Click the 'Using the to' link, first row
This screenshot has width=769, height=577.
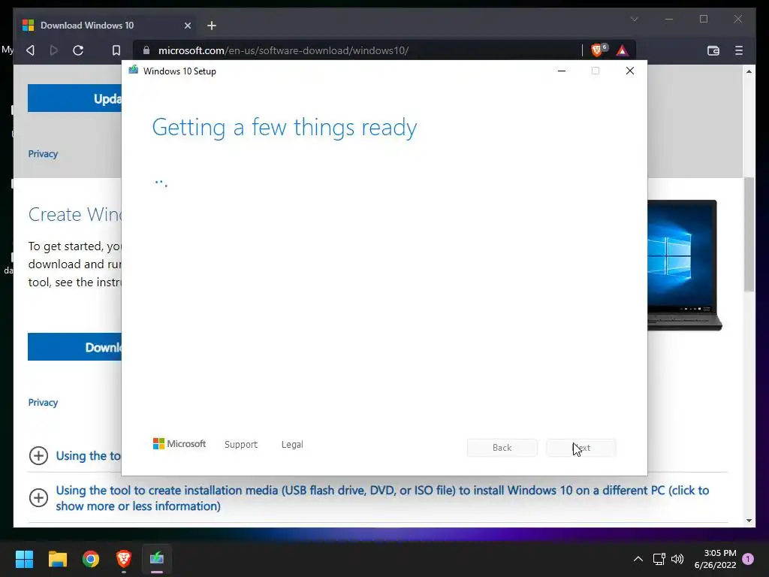pyautogui.click(x=89, y=456)
